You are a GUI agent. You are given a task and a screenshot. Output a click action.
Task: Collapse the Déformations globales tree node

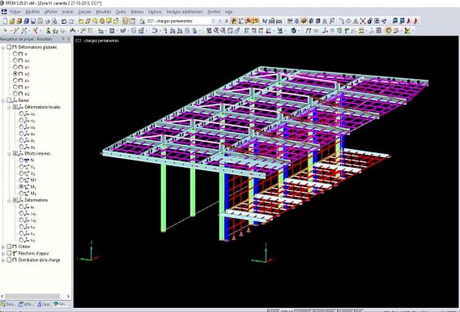click(3, 47)
